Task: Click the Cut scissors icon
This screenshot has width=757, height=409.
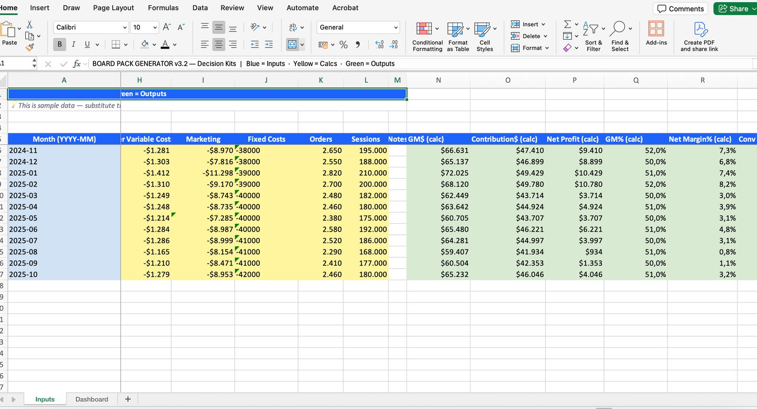Action: tap(29, 25)
